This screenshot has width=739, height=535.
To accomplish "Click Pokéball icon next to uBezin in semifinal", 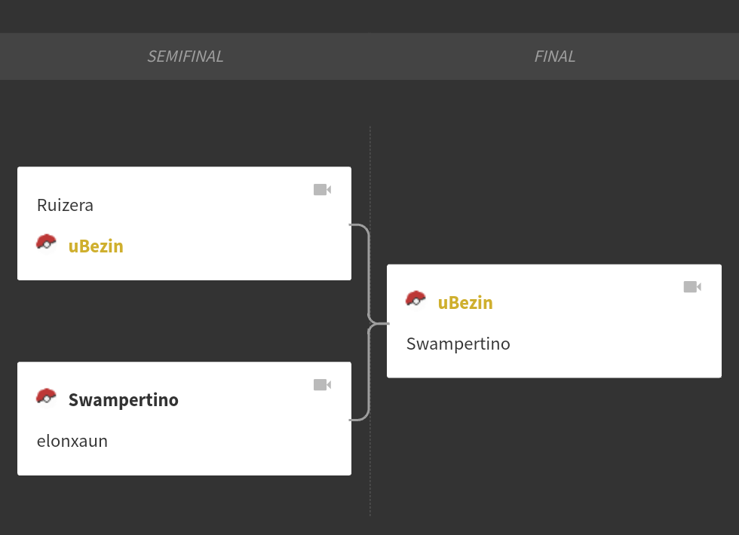I will 46,243.
